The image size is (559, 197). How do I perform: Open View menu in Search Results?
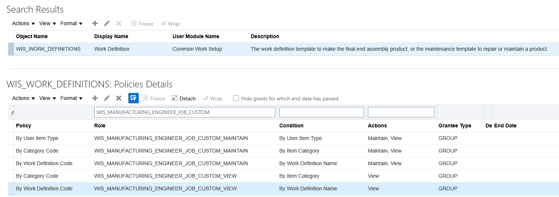tap(47, 23)
